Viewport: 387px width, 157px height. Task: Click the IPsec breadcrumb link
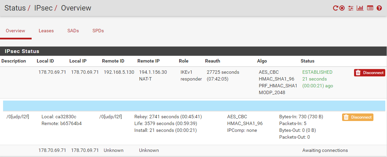tap(44, 8)
